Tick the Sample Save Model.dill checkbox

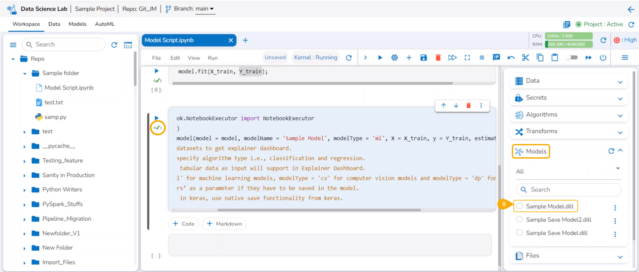pyautogui.click(x=519, y=233)
